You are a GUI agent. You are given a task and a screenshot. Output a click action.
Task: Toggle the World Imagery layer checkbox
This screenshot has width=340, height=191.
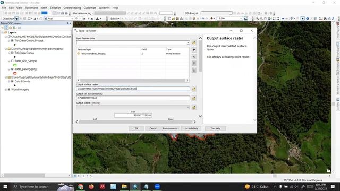tap(9, 90)
